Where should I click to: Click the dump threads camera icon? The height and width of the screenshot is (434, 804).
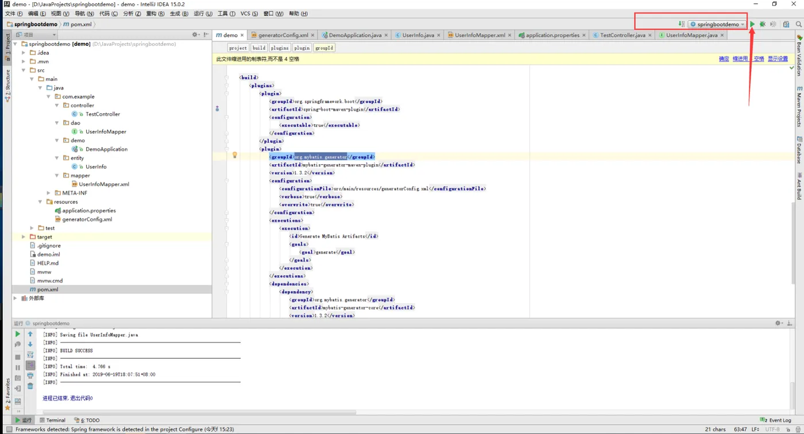coord(18,378)
